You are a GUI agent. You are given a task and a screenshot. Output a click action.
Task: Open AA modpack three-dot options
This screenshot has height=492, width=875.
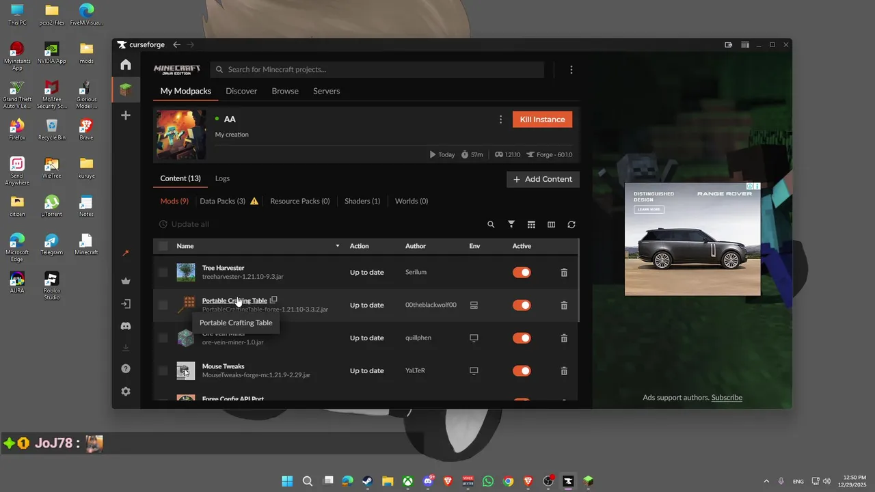pos(501,120)
